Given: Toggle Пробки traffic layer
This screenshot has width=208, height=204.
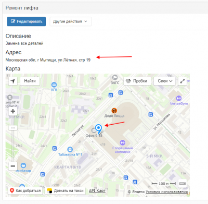Looking at the screenshot, I should pyautogui.click(x=137, y=81).
